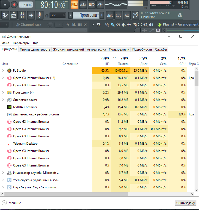Select the Delete tool in Playlist
This screenshot has height=210, width=199.
(x=118, y=25)
